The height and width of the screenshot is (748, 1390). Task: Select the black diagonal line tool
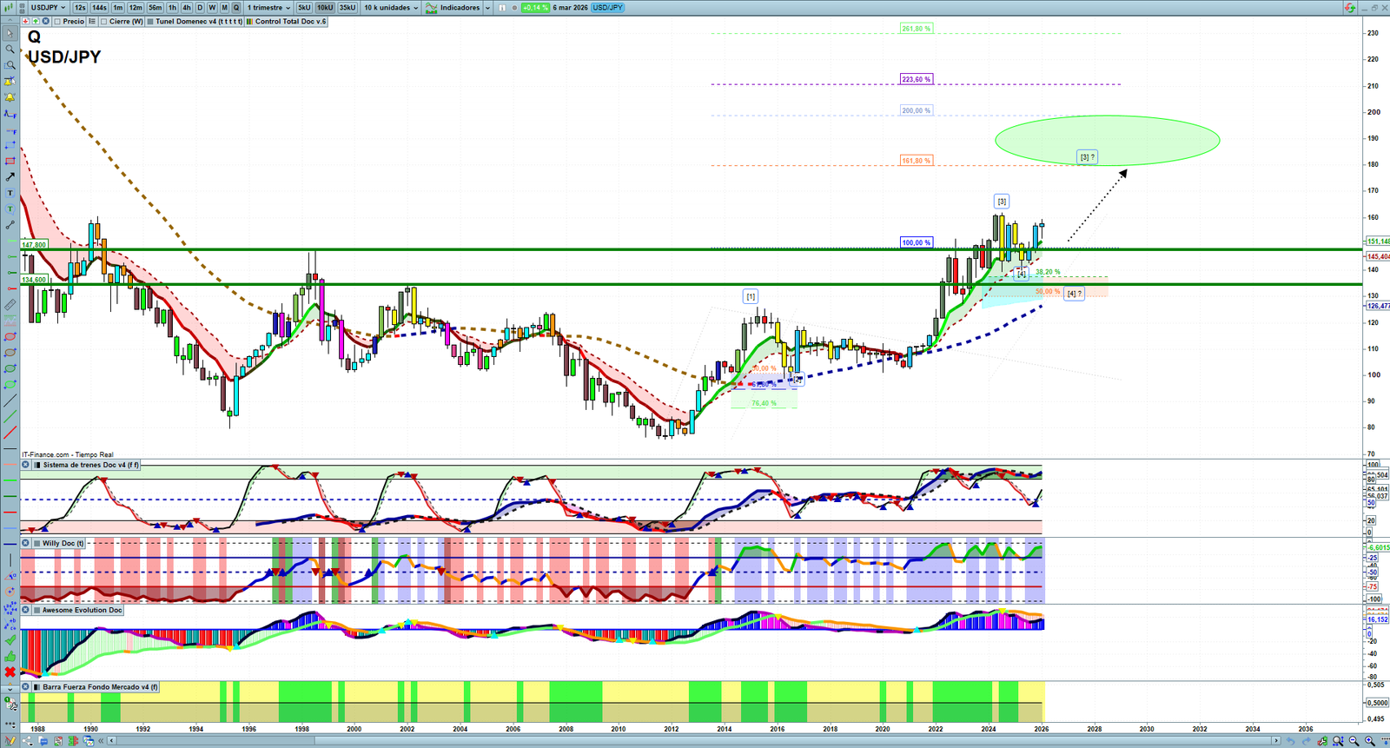click(x=10, y=400)
